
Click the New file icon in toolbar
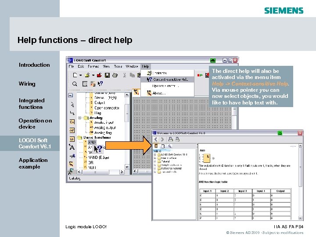[x=75, y=75]
